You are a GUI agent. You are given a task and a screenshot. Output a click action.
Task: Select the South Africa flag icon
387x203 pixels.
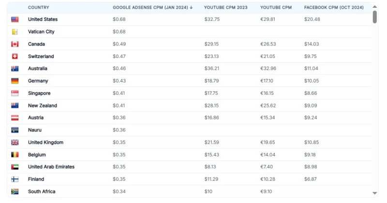point(15,192)
